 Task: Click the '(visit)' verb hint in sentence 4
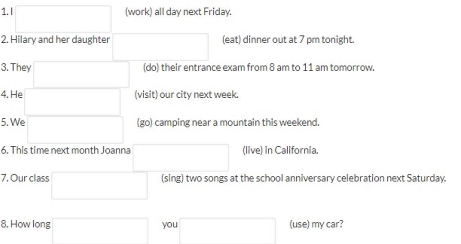coord(146,95)
